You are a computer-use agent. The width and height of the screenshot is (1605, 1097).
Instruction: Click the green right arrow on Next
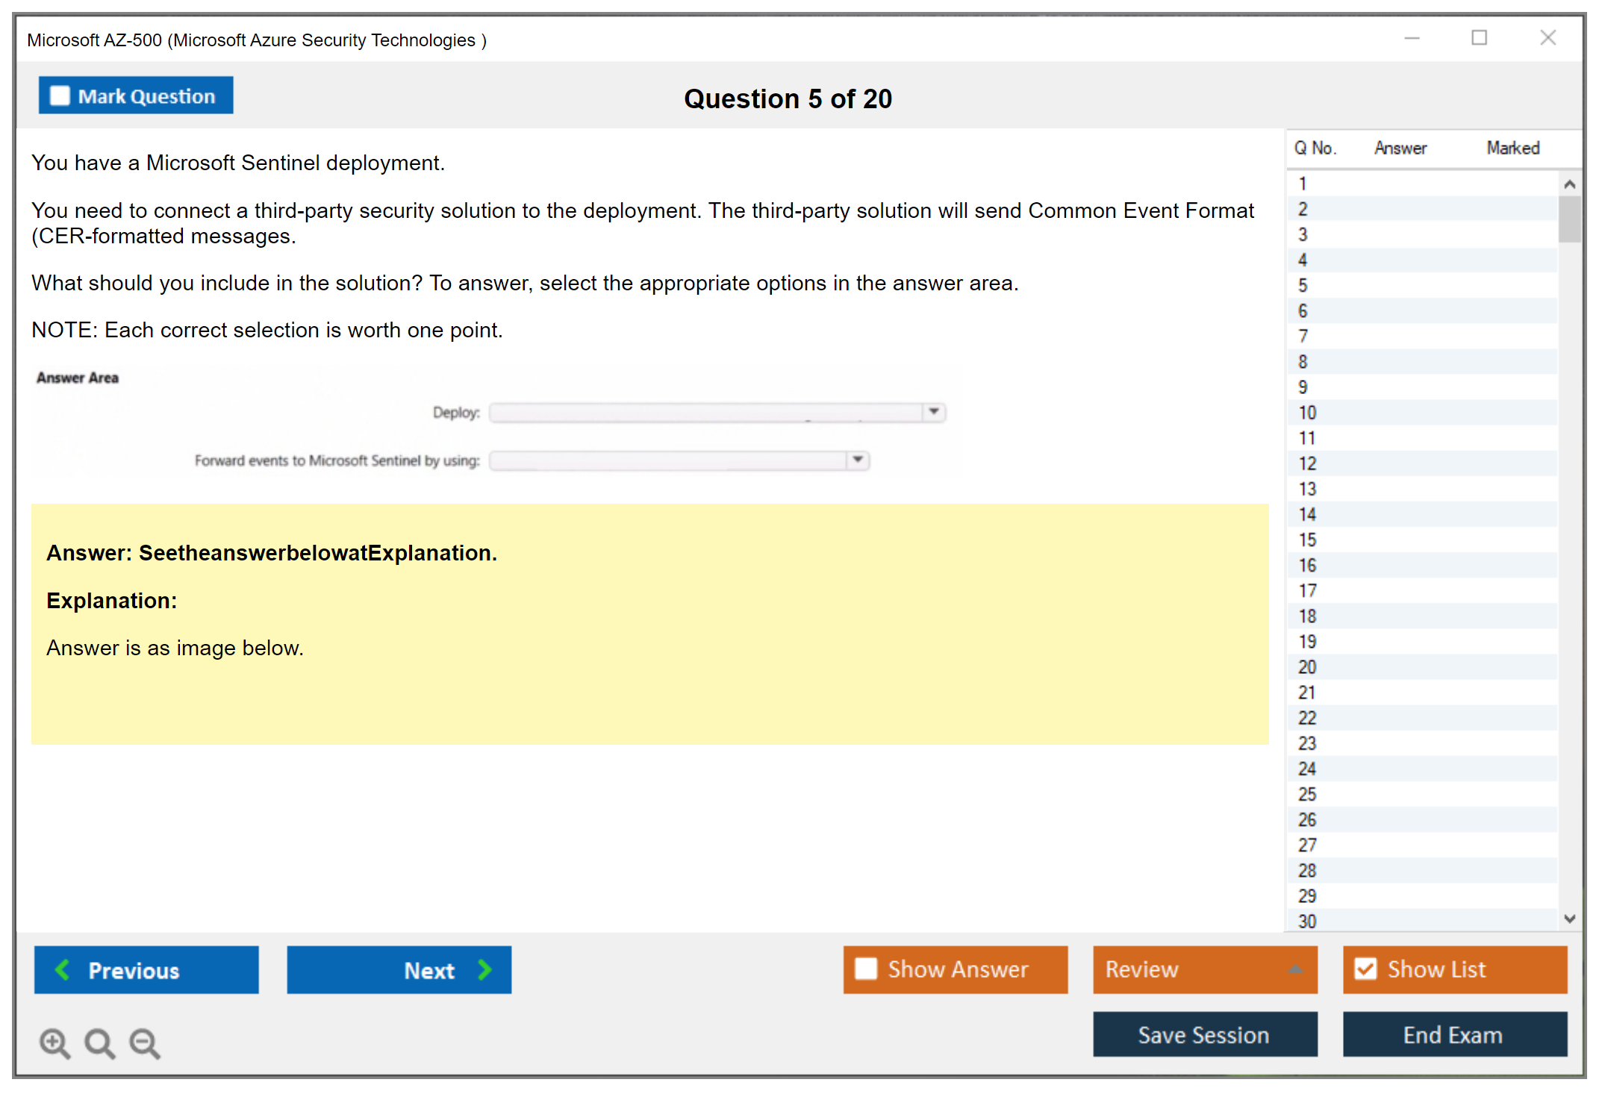pos(485,969)
